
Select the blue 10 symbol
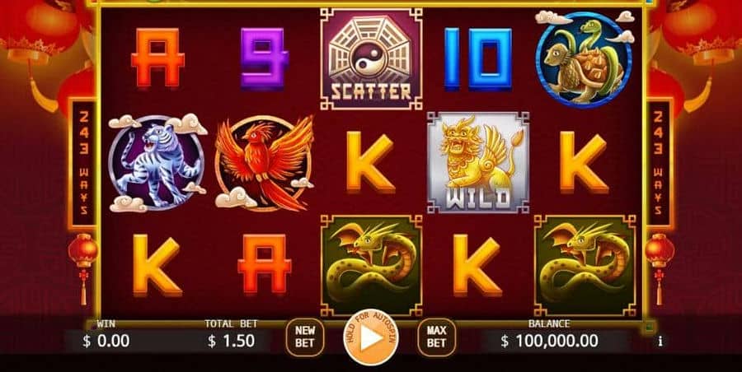pos(478,58)
